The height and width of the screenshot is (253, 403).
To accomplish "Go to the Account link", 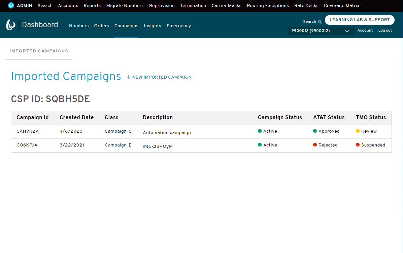I will point(365,30).
